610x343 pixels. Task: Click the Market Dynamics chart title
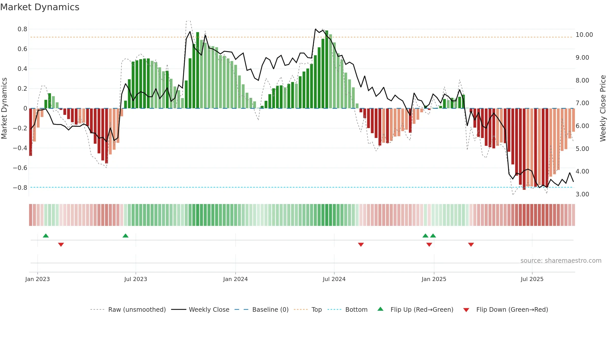pos(40,7)
